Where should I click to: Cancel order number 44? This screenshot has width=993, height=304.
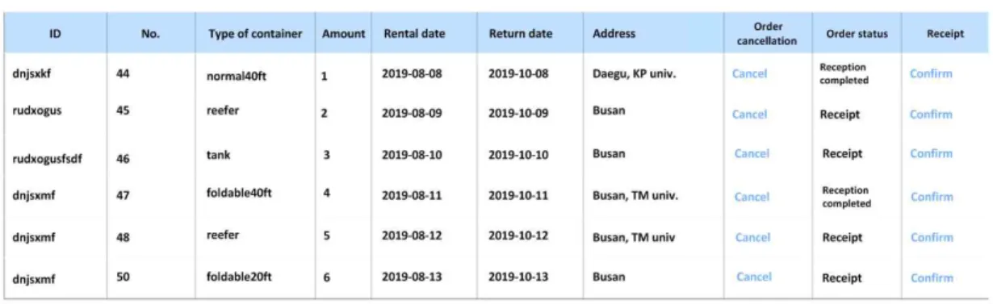point(749,73)
